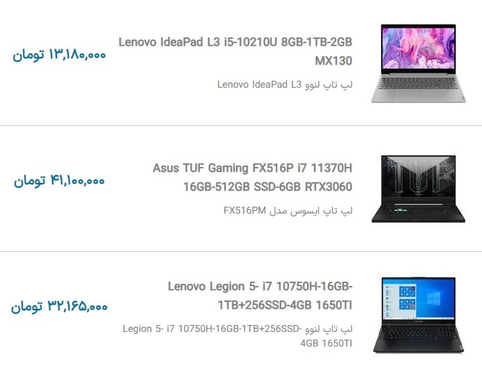The width and height of the screenshot is (482, 373).
Task: Click Lenovo Legion 5 i7 10750H title
Action: pos(260,296)
